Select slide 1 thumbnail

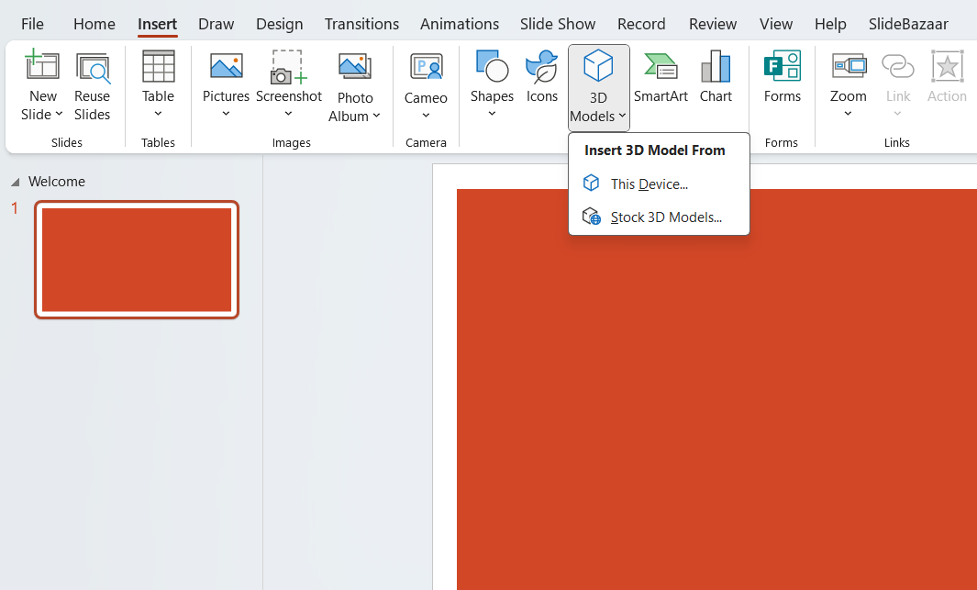coord(136,260)
